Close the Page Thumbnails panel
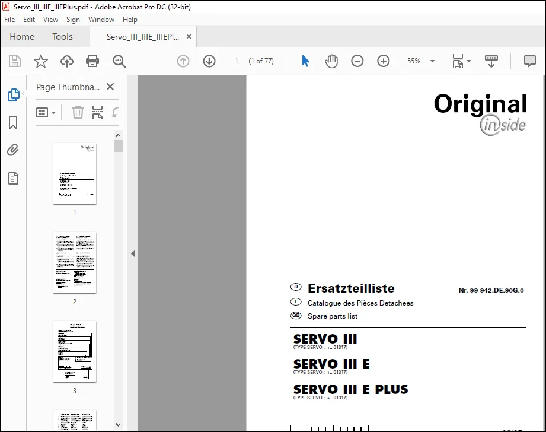The image size is (546, 432). tap(110, 87)
